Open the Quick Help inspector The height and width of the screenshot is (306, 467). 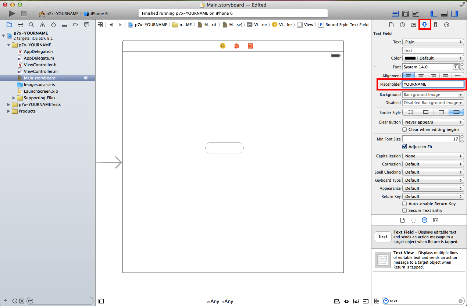click(x=402, y=25)
